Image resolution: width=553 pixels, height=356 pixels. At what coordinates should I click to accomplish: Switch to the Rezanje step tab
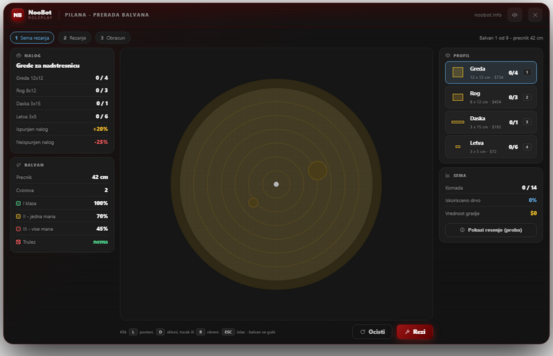(x=75, y=38)
